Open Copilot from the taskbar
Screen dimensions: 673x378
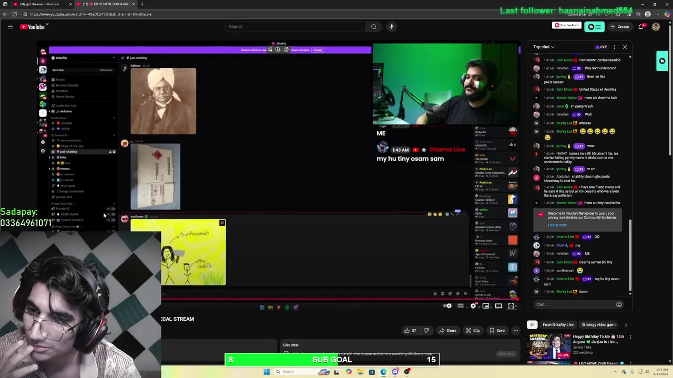coord(349,372)
